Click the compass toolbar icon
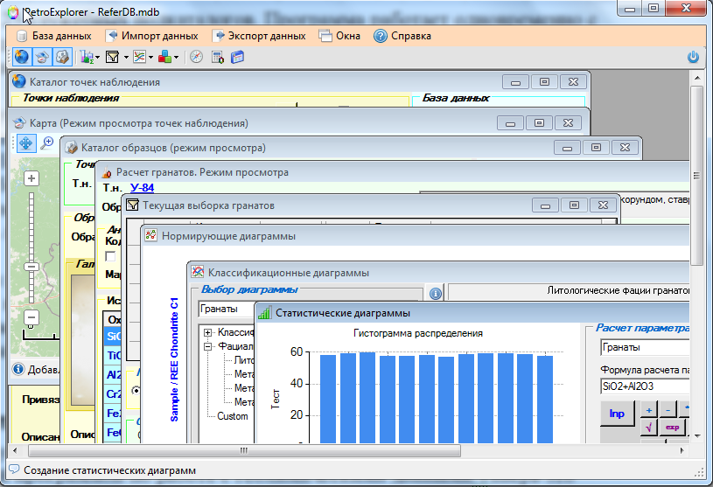 tap(197, 57)
